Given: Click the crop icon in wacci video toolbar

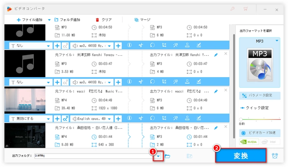Looking at the screenshot, I should [x=164, y=119].
